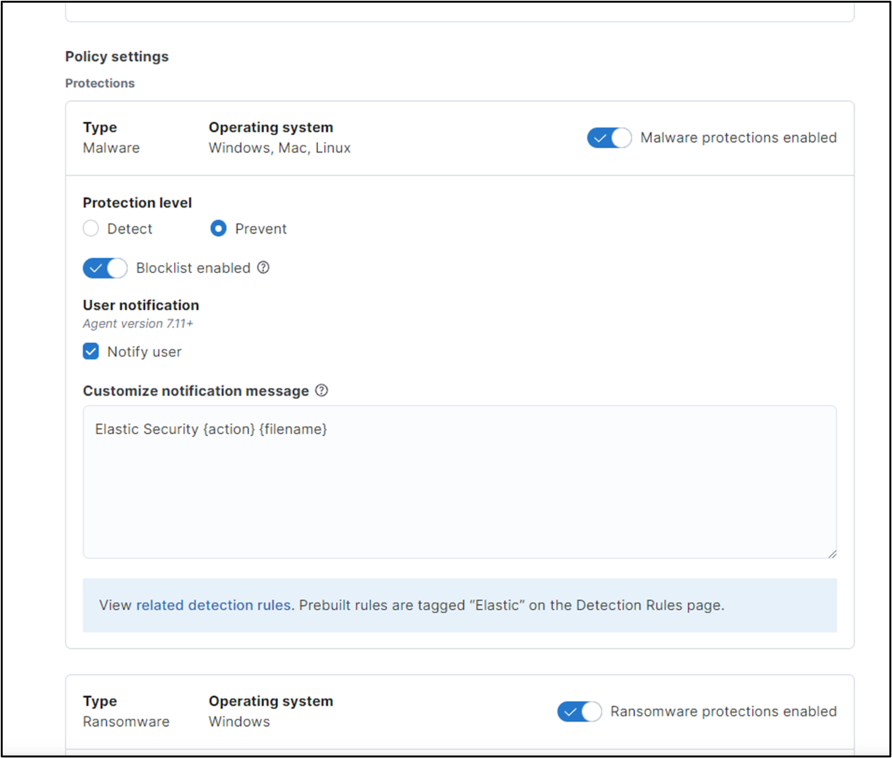Open the related detection rules link
The width and height of the screenshot is (892, 758).
click(213, 605)
